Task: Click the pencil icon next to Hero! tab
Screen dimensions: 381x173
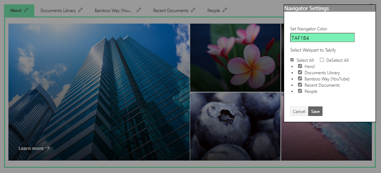Action: click(x=26, y=10)
